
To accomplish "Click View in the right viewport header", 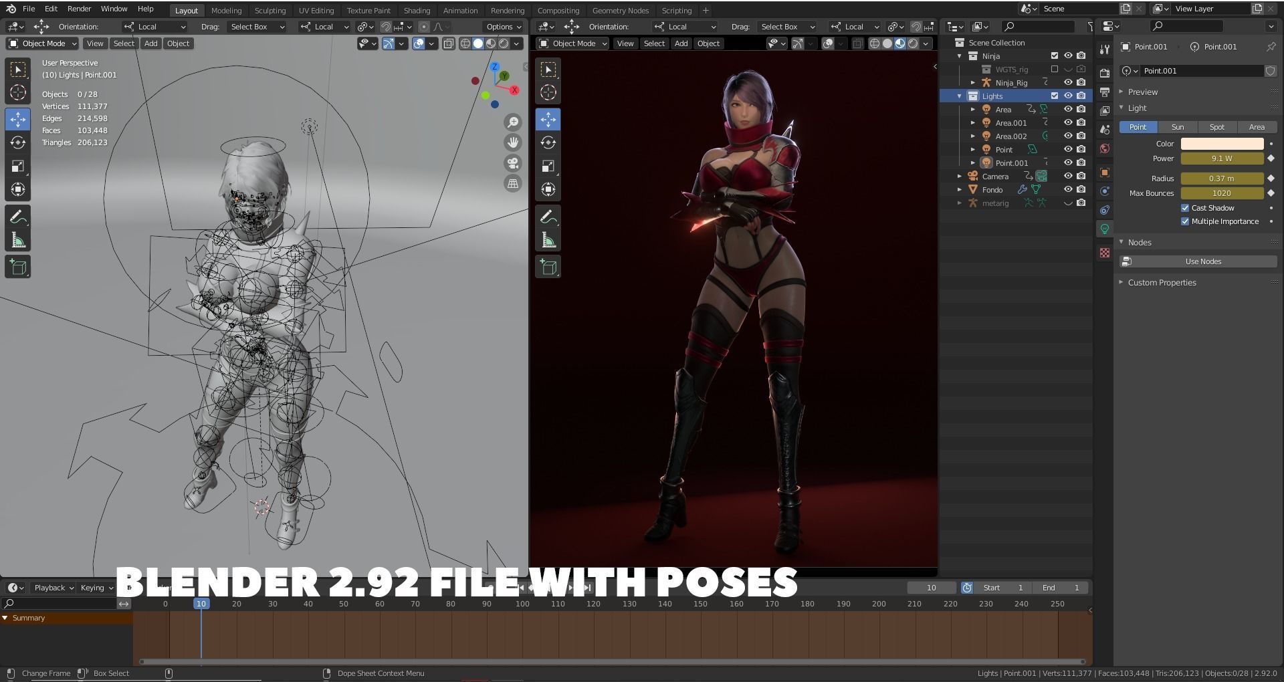I will (625, 43).
